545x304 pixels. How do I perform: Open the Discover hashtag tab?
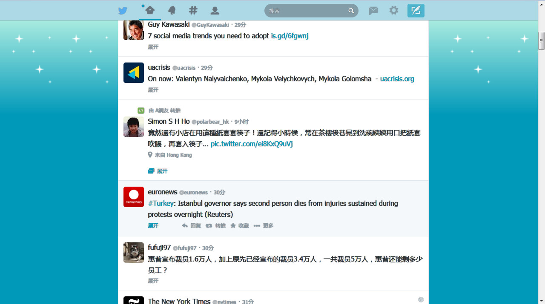tap(193, 11)
